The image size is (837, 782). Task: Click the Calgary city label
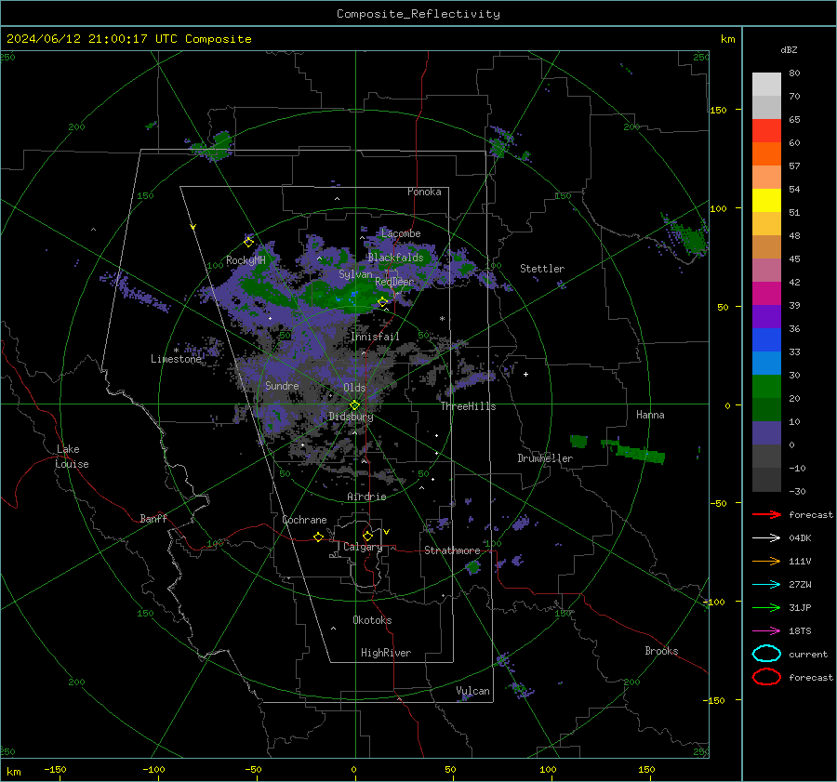(x=363, y=547)
